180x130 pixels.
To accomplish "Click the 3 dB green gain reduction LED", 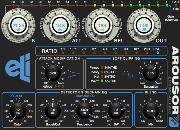I will click(149, 5).
